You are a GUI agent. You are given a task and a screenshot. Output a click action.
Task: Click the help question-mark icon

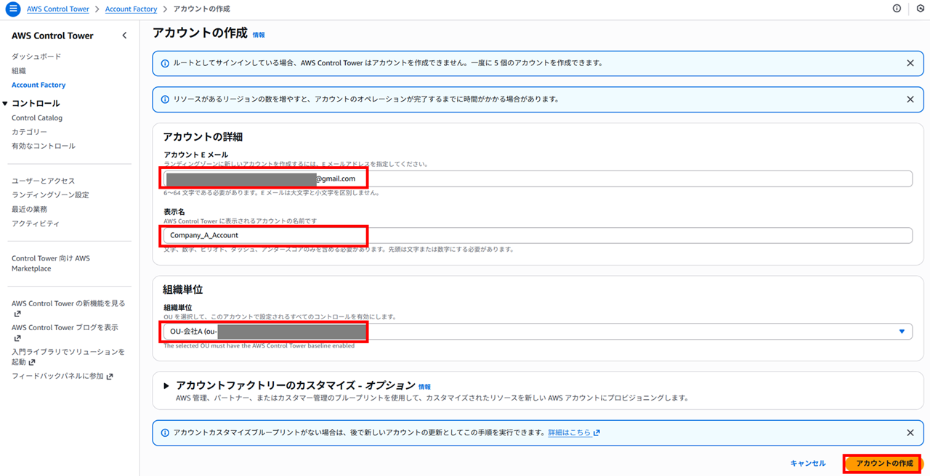click(x=897, y=9)
